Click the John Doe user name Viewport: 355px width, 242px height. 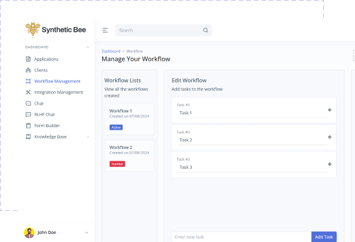[x=47, y=233]
